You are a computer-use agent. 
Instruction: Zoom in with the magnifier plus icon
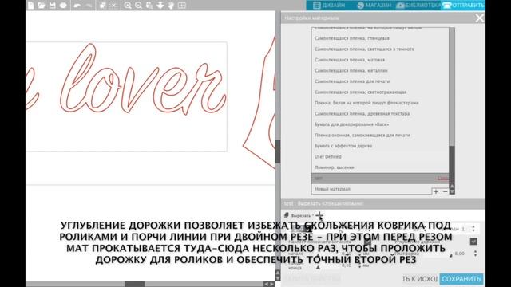pyautogui.click(x=128, y=6)
